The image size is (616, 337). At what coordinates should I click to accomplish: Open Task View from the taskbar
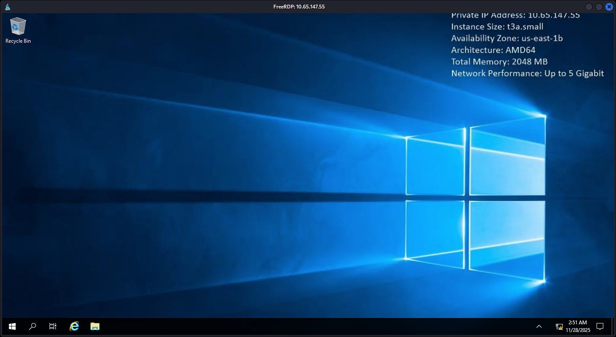click(53, 326)
